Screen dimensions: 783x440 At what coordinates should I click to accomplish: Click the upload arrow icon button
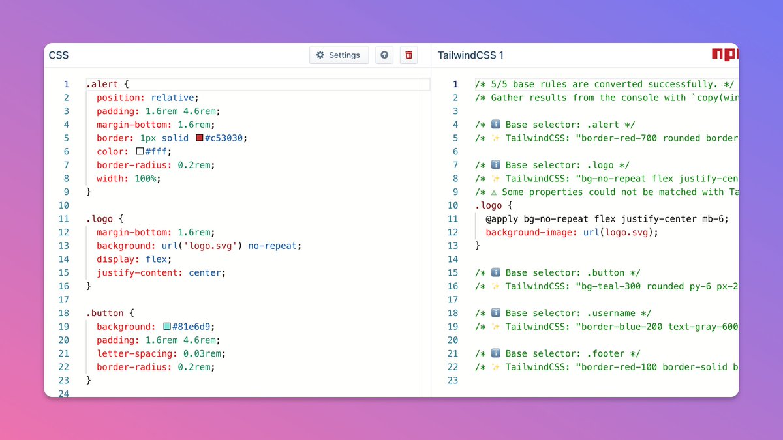click(x=384, y=55)
